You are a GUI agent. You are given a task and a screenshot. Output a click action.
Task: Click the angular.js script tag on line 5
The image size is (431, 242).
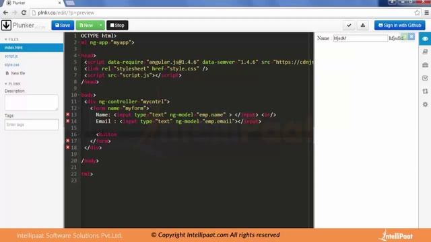[x=199, y=63]
